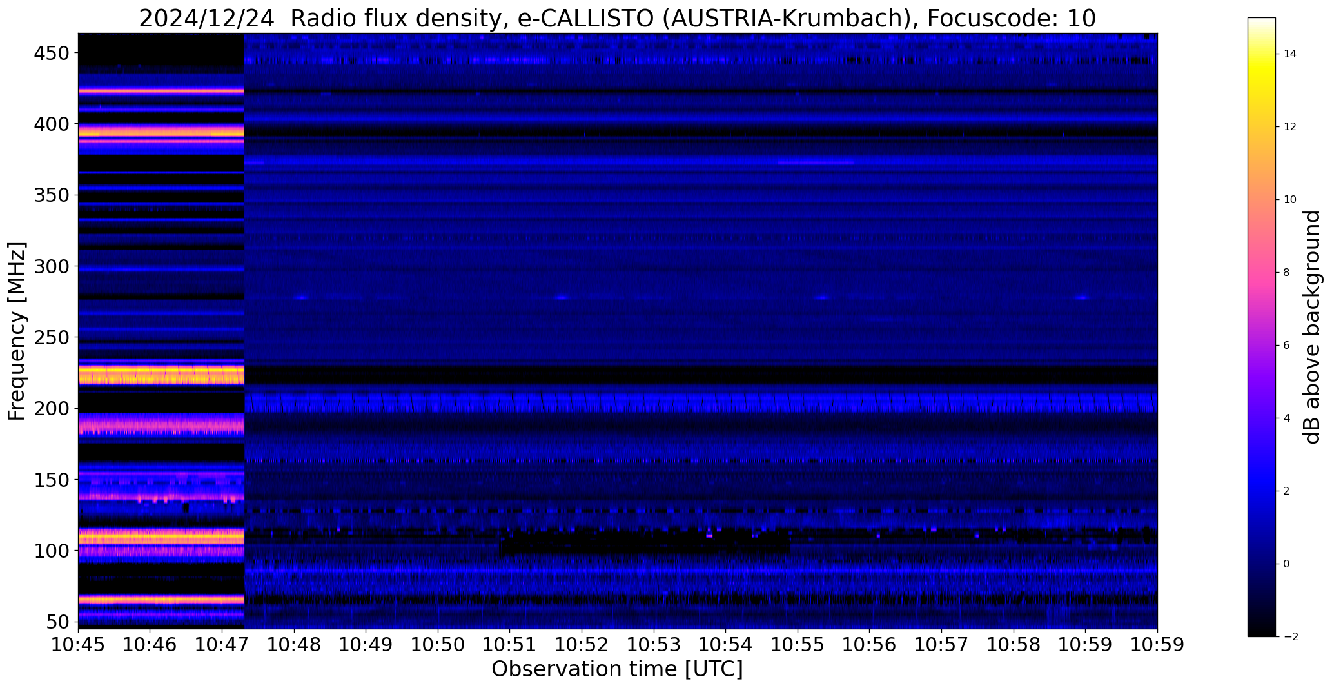Click the 50 frequency tick label

click(x=57, y=622)
